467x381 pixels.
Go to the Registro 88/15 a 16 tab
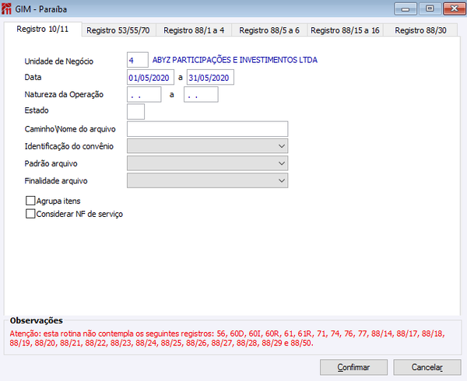click(345, 30)
